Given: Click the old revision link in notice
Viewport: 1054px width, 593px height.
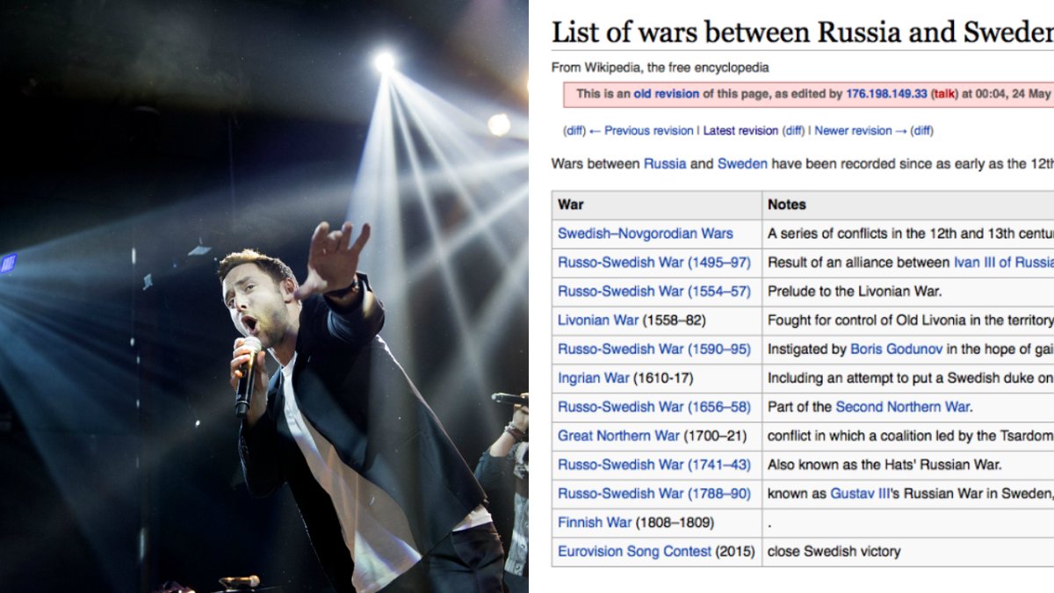Looking at the screenshot, I should coord(666,94).
